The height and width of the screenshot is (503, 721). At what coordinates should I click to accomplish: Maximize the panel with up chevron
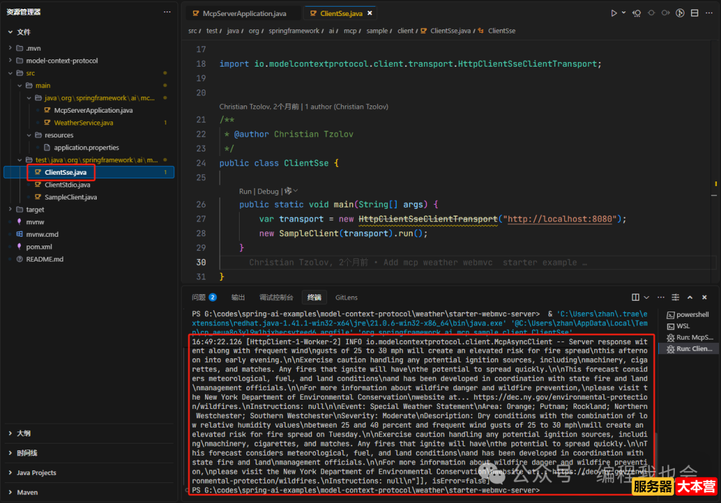pyautogui.click(x=690, y=298)
